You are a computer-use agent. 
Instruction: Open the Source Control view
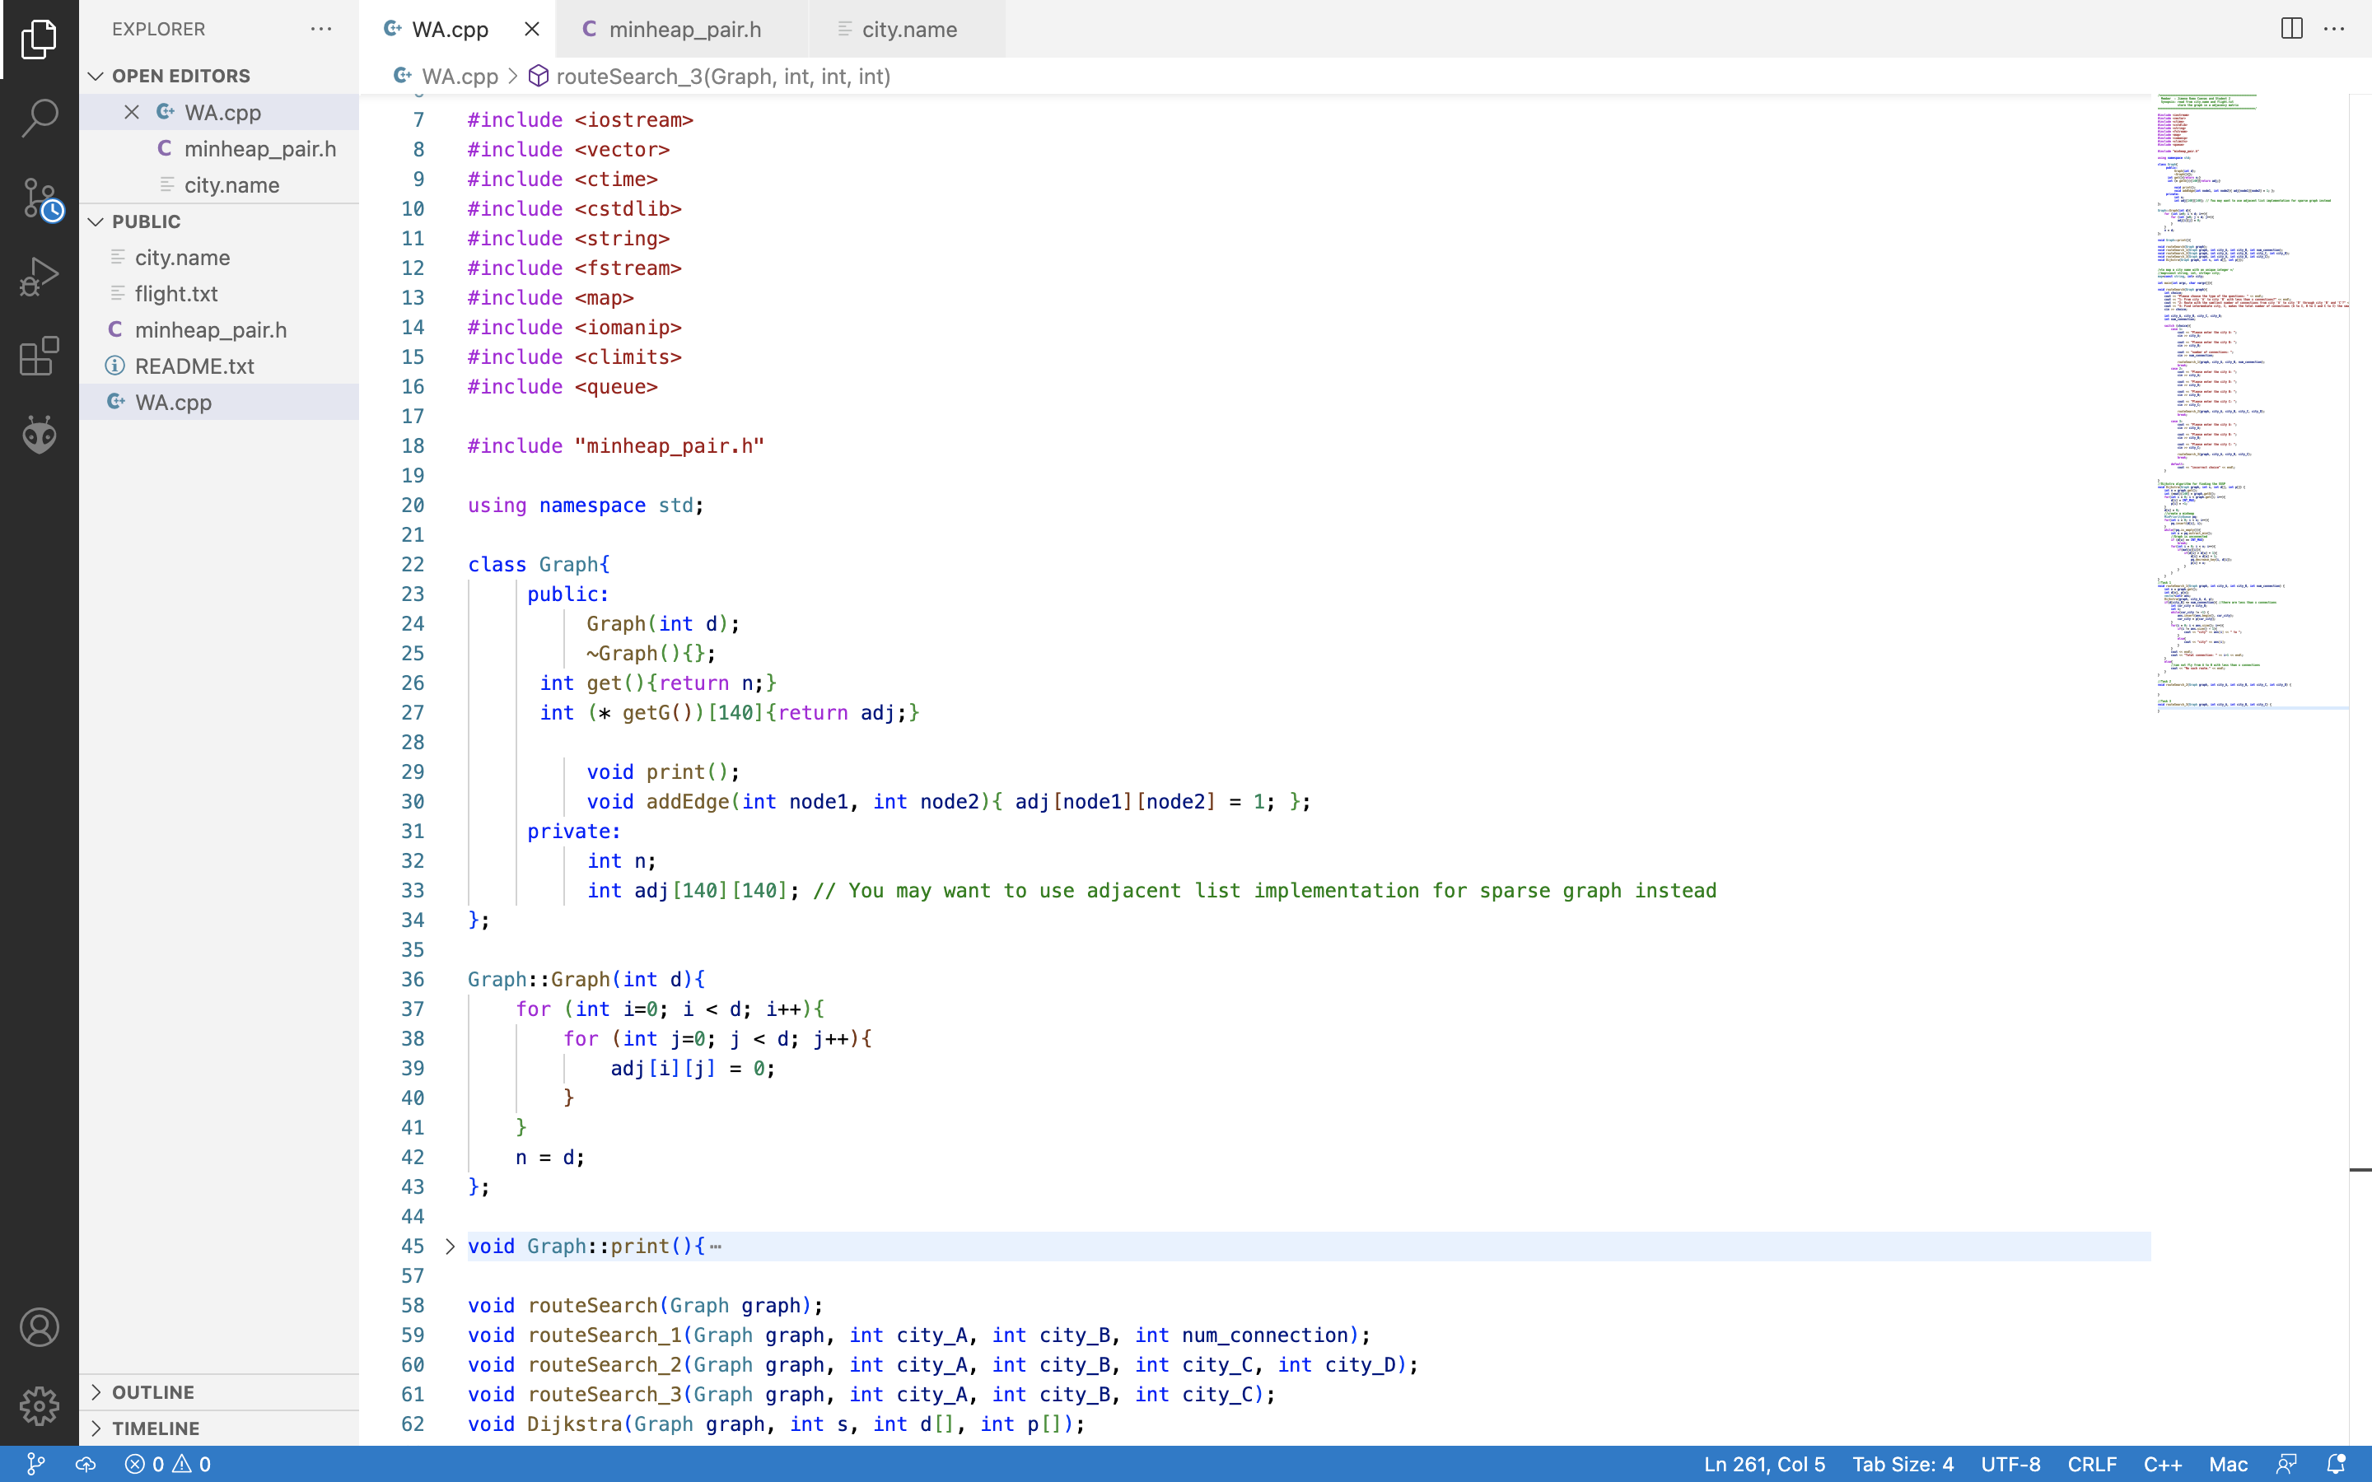point(40,197)
